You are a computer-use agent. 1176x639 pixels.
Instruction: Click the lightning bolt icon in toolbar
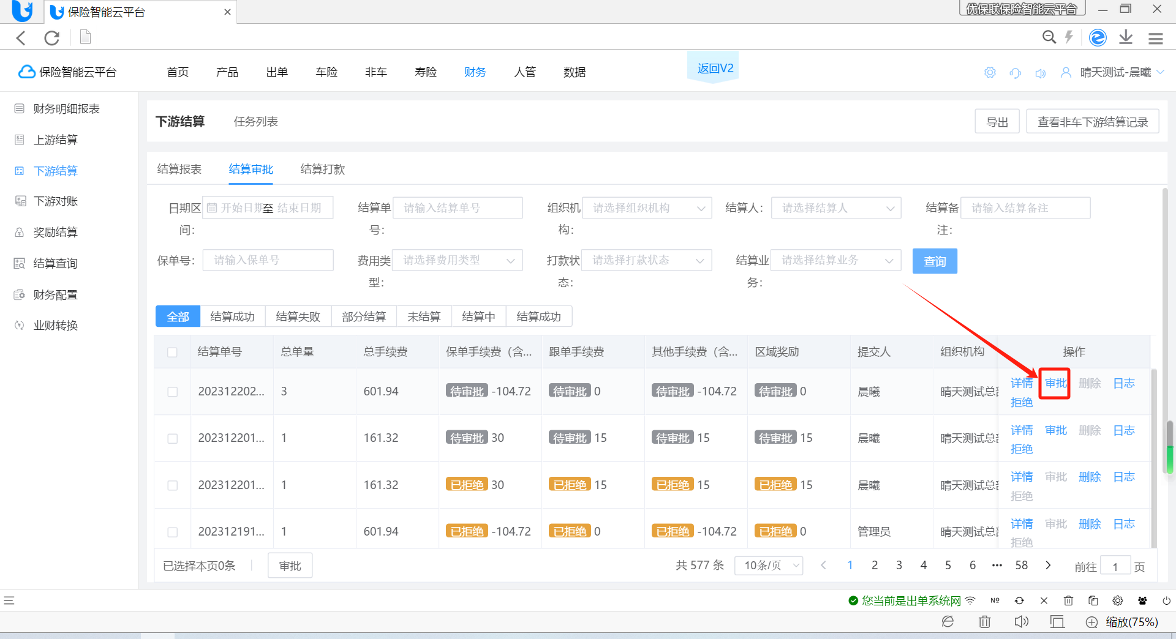[1069, 37]
